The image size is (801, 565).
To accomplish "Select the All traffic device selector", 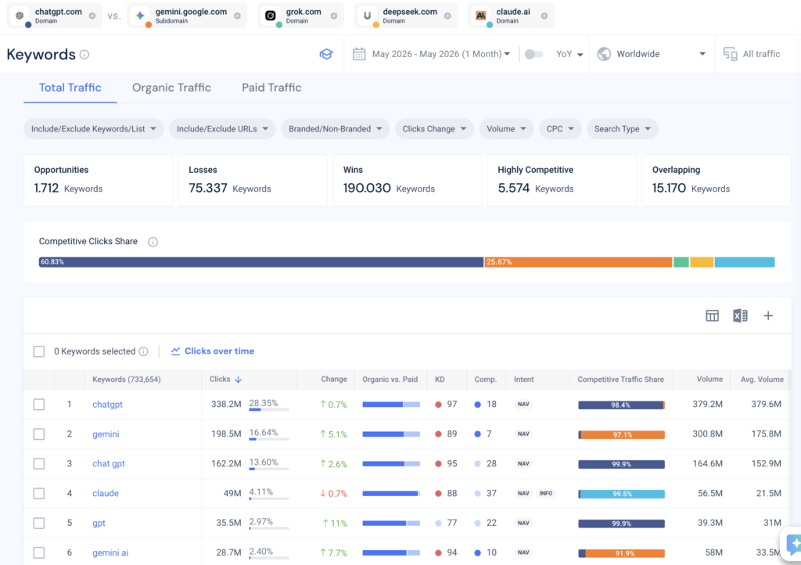I will [x=752, y=54].
